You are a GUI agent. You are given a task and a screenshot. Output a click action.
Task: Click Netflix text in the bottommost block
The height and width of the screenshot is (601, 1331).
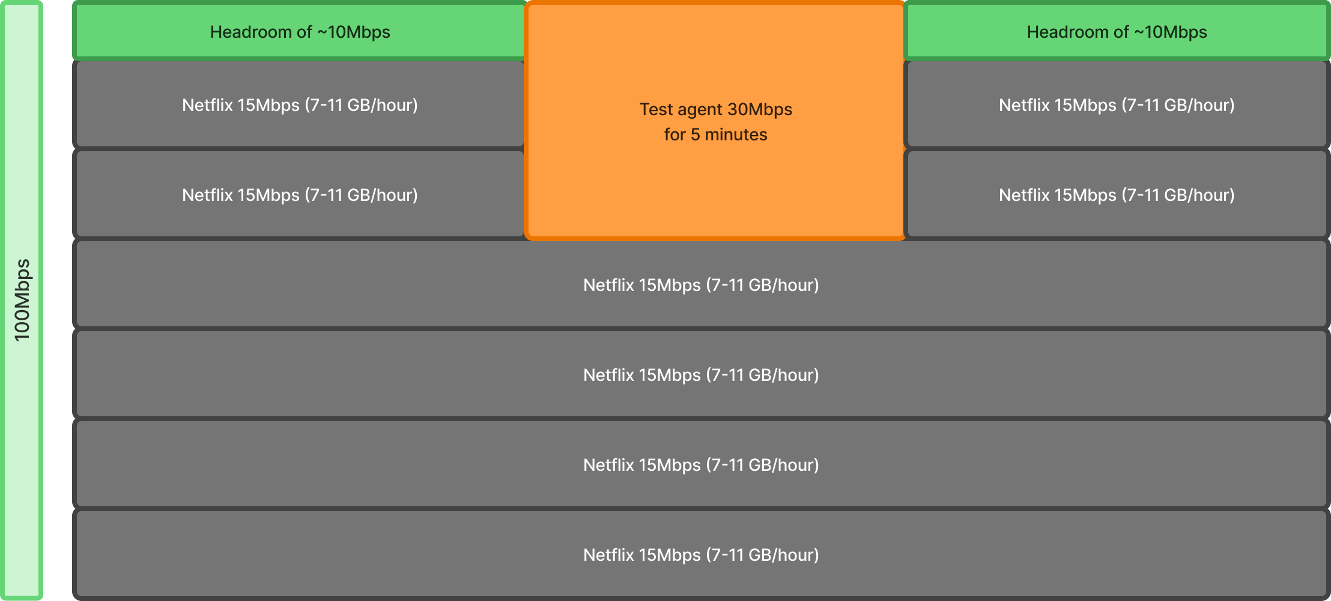point(701,555)
